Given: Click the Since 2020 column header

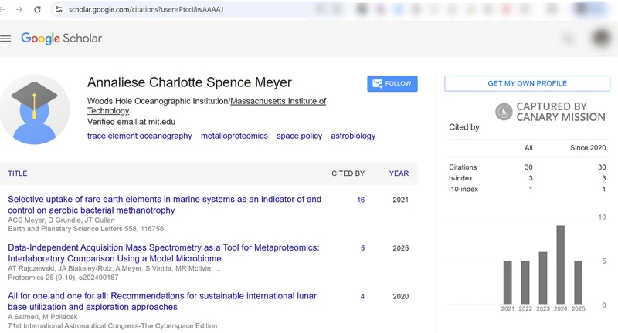Looking at the screenshot, I should (x=588, y=148).
